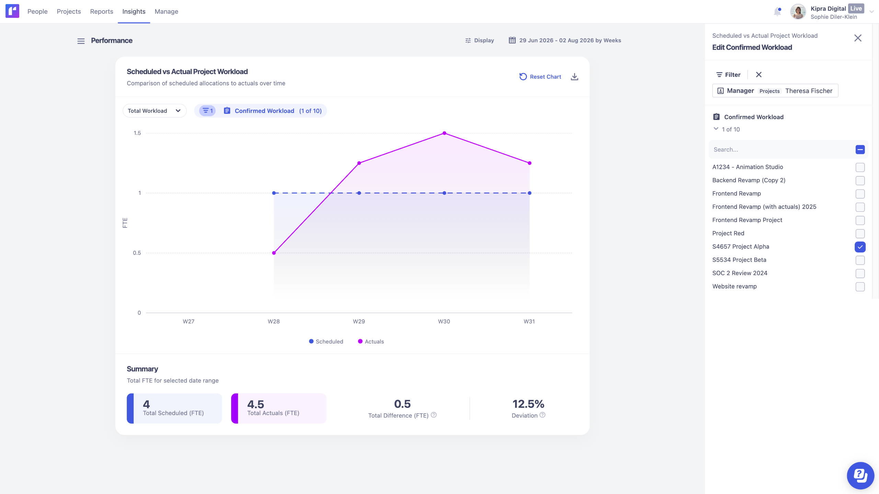Check the Frontend Revamp checkbox
The width and height of the screenshot is (879, 494).
coord(860,194)
